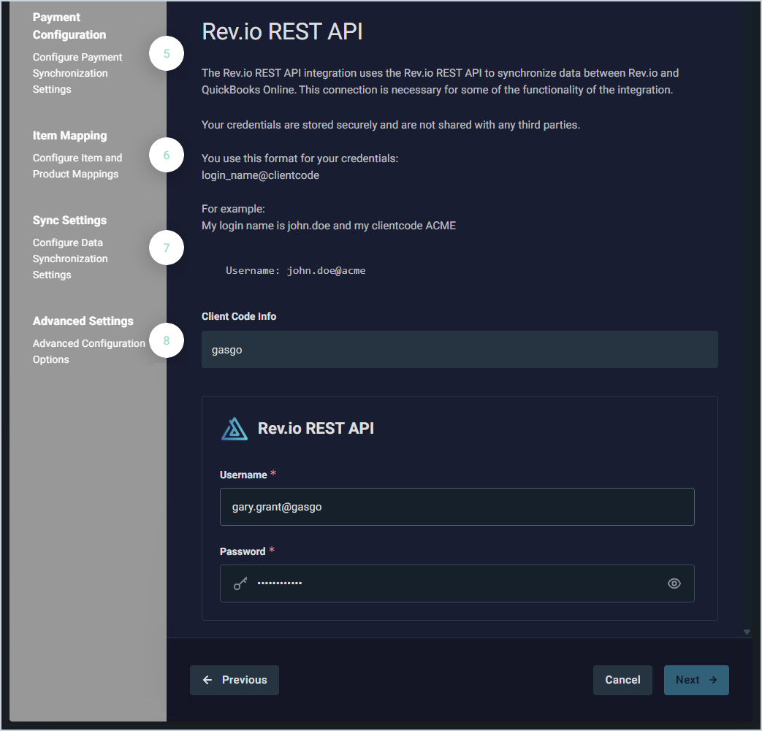This screenshot has width=762, height=731.
Task: Click 'Configure Item and Product Mappings' text
Action: (x=77, y=166)
